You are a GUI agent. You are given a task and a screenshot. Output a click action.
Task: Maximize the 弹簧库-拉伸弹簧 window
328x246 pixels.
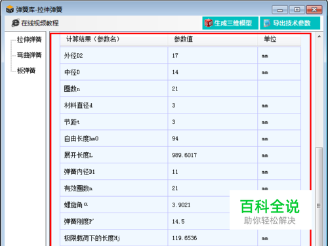pyautogui.click(x=297, y=10)
